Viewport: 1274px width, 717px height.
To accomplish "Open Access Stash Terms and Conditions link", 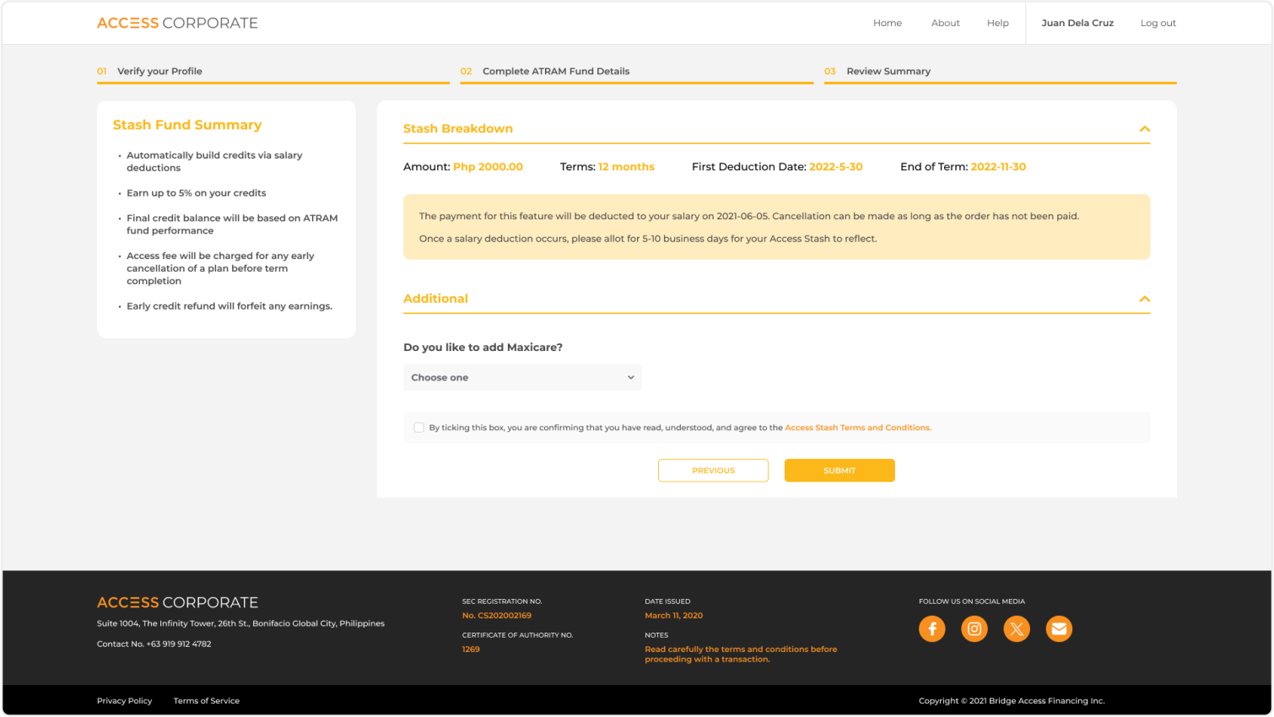I will click(x=858, y=428).
